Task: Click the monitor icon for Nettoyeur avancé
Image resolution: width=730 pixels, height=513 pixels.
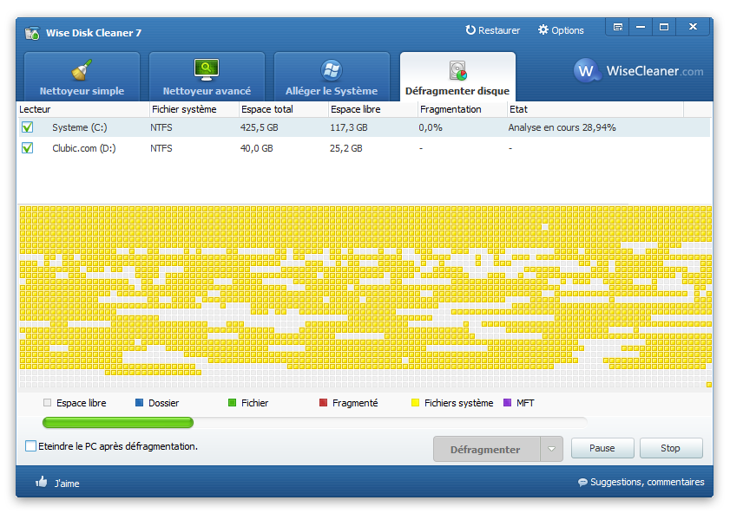Action: 207,69
